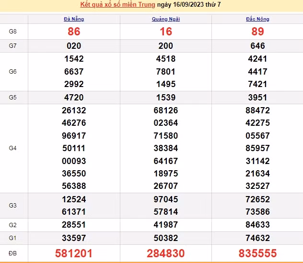Screen dimensions: 303x263
Task: Open the 'Kết quả xổ số miền Trung' link
Action: coord(117,6)
